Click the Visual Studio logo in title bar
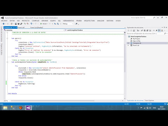168x126 pixels. pyautogui.click(x=2, y=18)
